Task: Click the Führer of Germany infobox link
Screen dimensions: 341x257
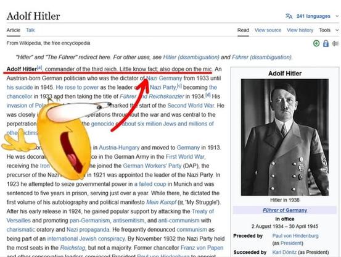Action: point(285,211)
